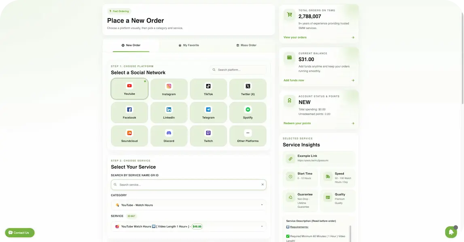Click the truck icon by Speed
Screen dimensions: 464x242
tap(328, 177)
